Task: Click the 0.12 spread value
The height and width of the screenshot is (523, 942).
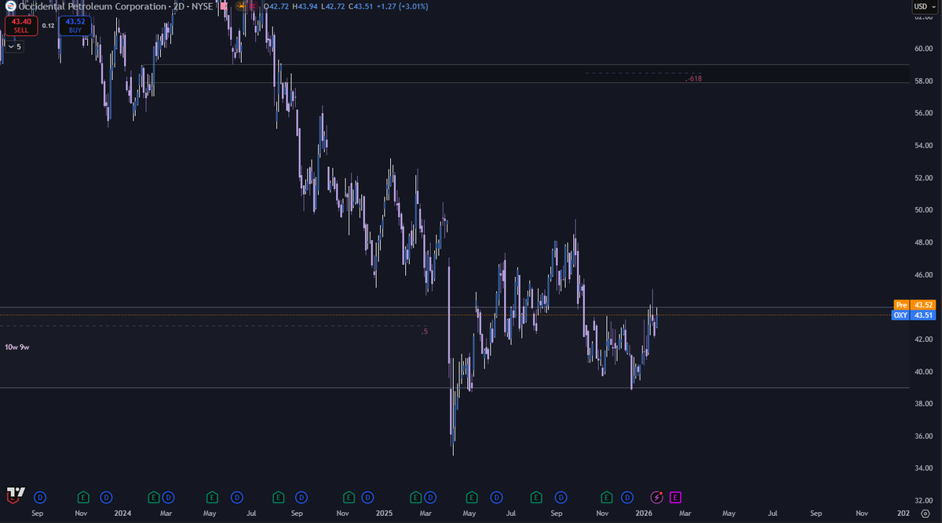Action: [x=48, y=25]
